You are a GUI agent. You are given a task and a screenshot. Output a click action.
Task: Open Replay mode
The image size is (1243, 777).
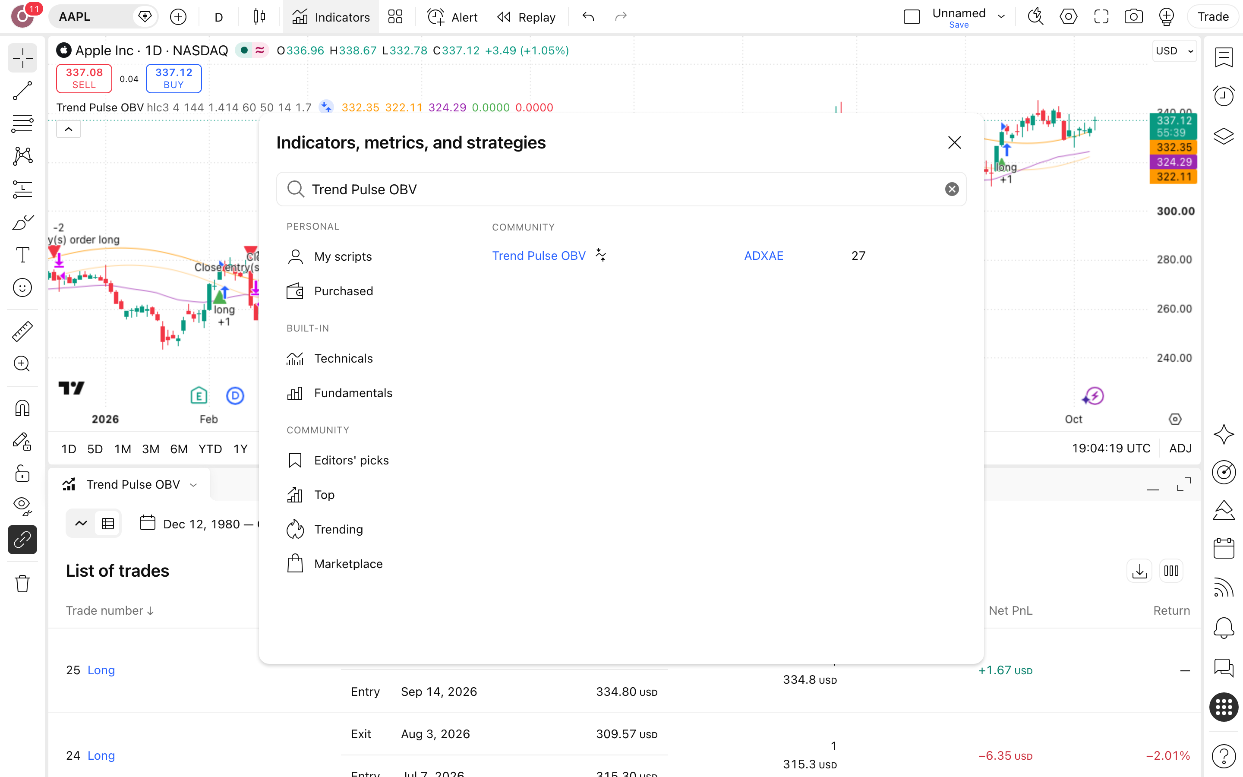coord(526,17)
